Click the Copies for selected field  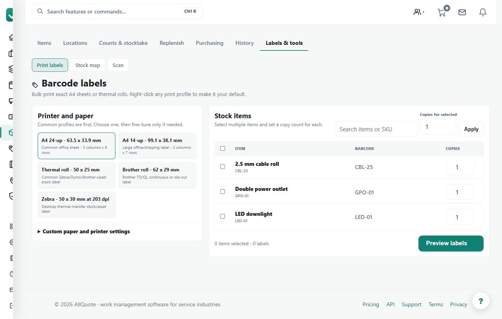pos(438,127)
